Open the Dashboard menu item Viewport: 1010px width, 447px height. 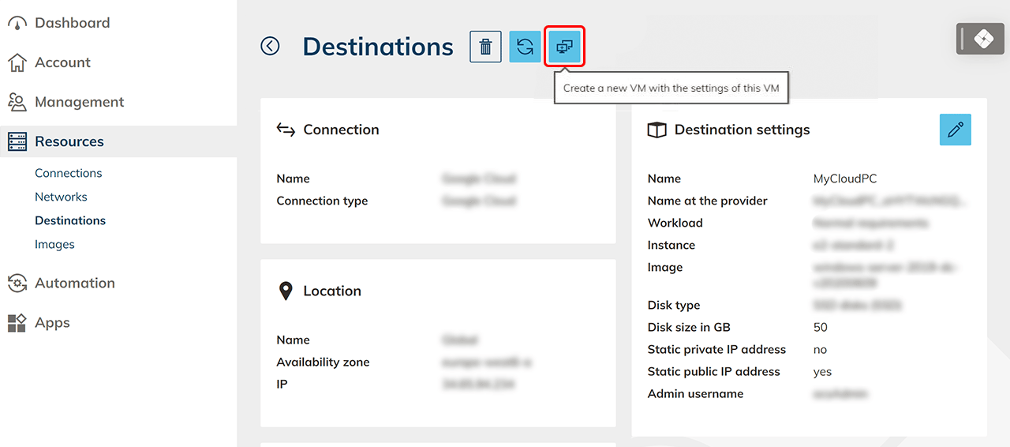pos(72,24)
